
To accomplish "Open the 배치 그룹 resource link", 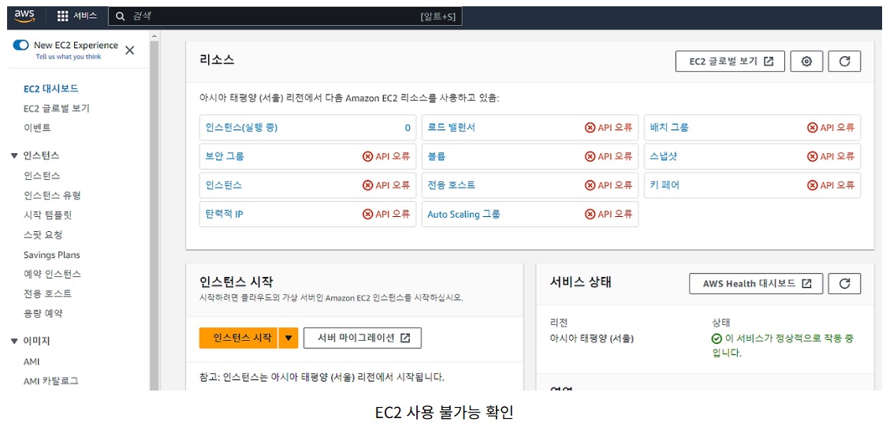I will [x=669, y=128].
